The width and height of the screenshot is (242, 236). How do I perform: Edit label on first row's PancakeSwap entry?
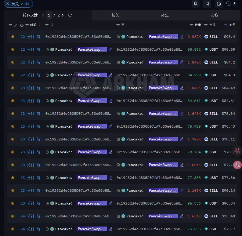(x=182, y=37)
